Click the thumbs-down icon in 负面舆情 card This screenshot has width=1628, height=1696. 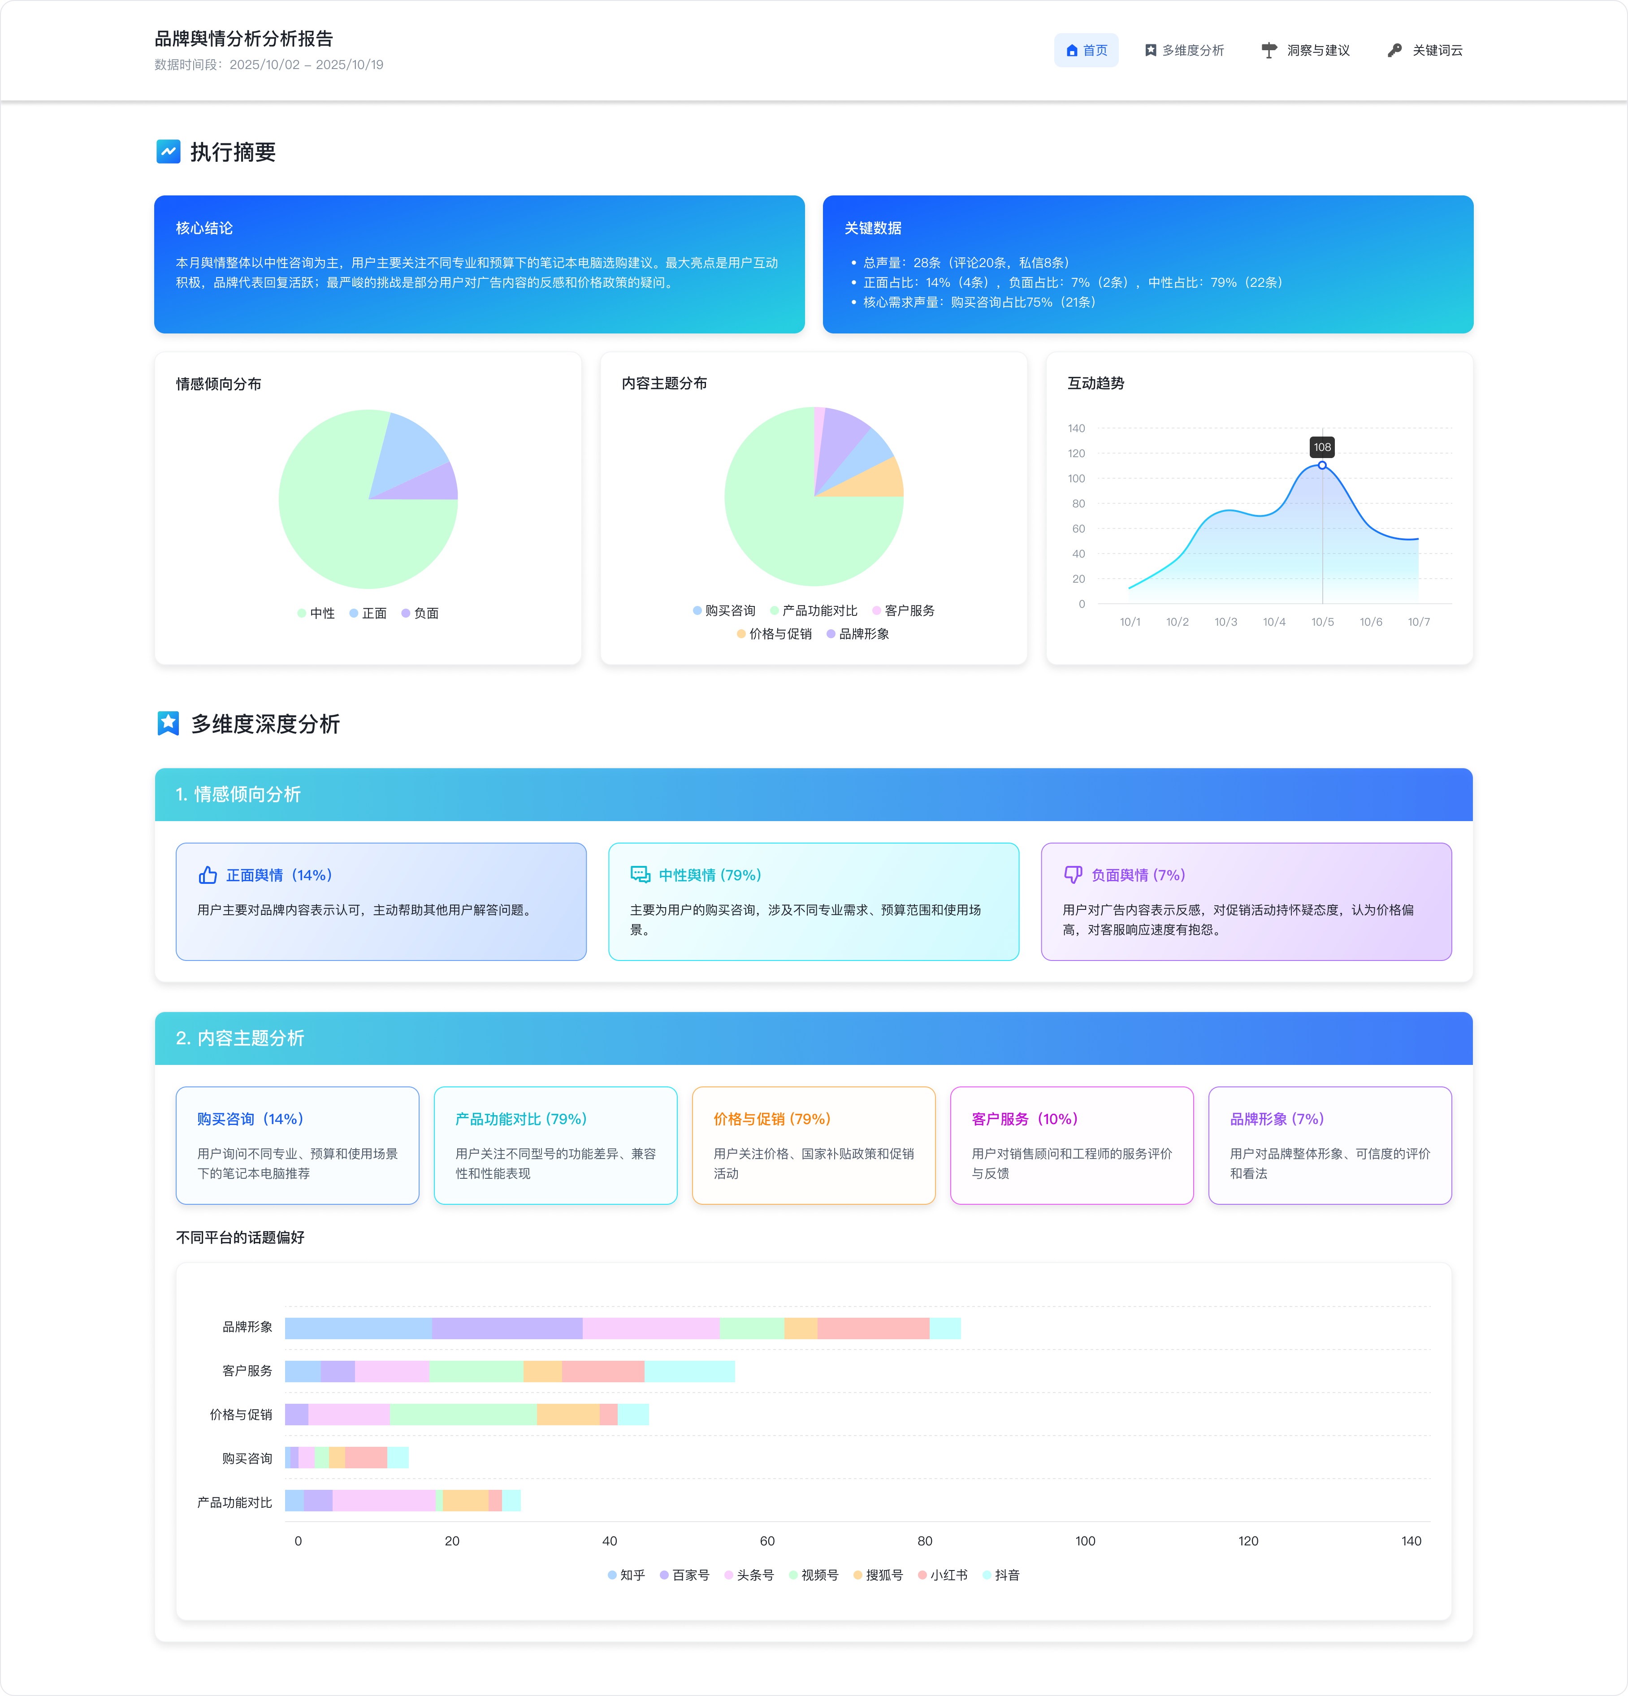pyautogui.click(x=1073, y=875)
